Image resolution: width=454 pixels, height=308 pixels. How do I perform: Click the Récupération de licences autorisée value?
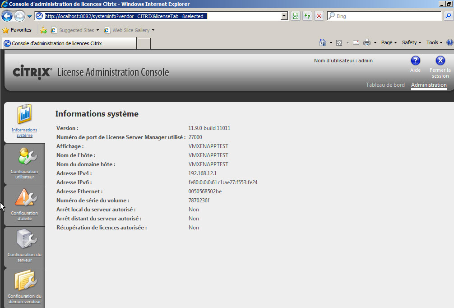click(x=194, y=228)
